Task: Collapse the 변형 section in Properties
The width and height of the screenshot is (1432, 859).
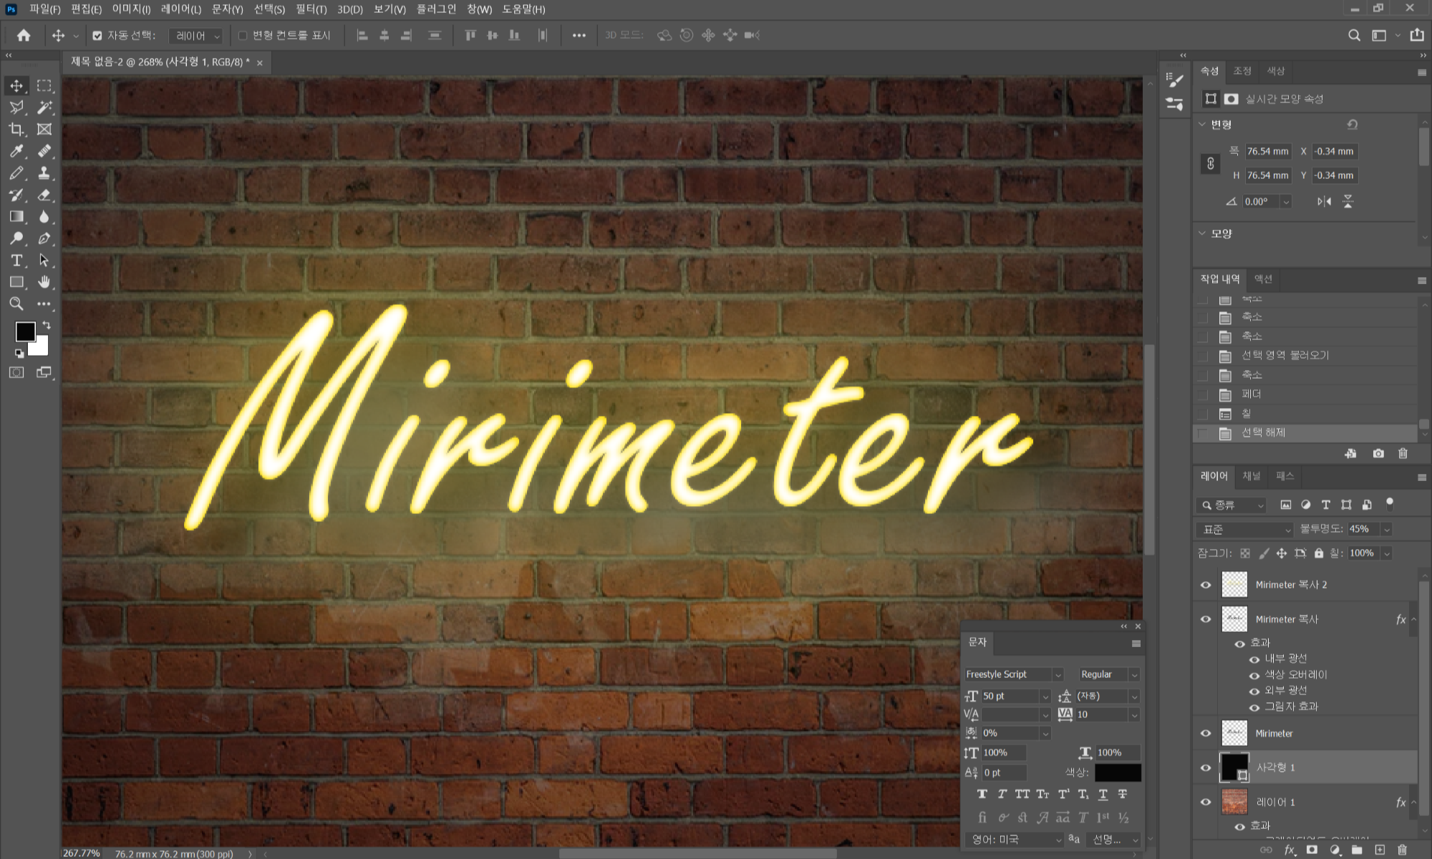Action: coord(1202,124)
